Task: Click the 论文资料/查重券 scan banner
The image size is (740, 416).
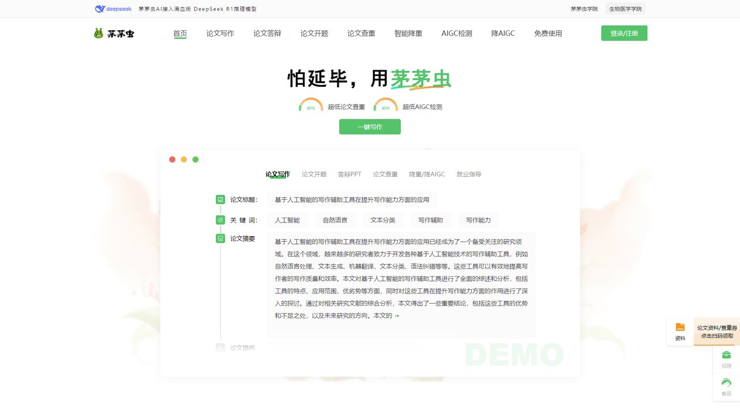Action: click(717, 332)
